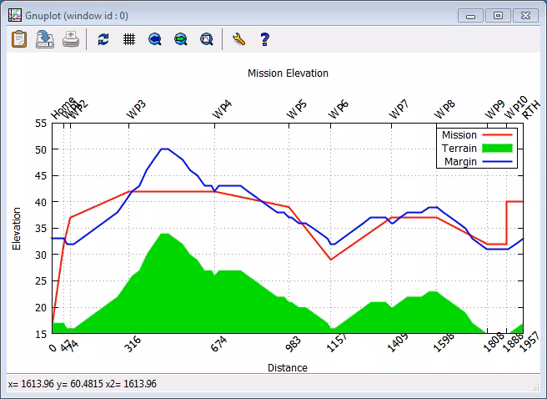Print the plot using the printer icon
The height and width of the screenshot is (399, 547).
(72, 39)
